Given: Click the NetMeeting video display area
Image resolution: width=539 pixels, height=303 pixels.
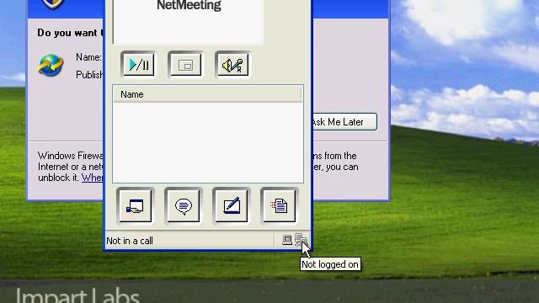Looking at the screenshot, I should tap(188, 22).
